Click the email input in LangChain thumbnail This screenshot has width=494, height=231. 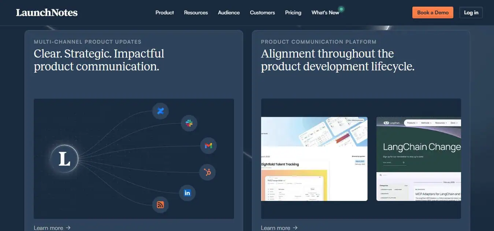coord(394,162)
